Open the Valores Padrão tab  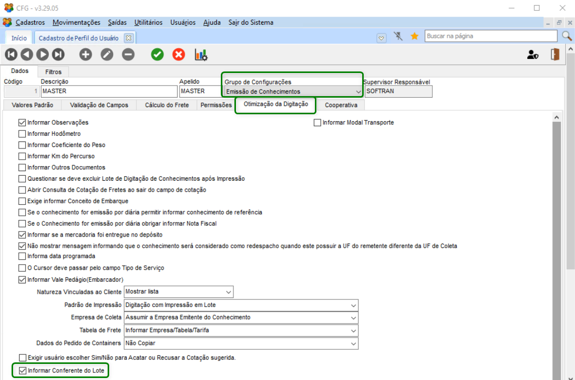click(x=32, y=105)
